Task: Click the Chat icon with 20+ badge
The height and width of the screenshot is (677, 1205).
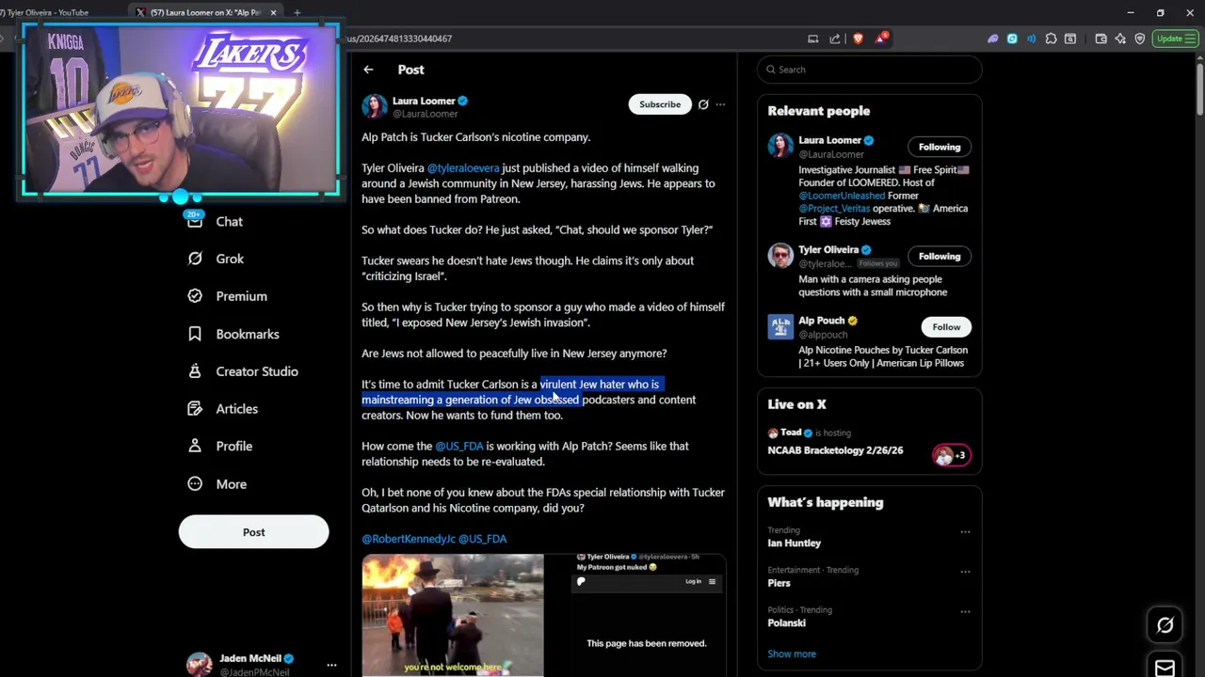Action: point(195,221)
